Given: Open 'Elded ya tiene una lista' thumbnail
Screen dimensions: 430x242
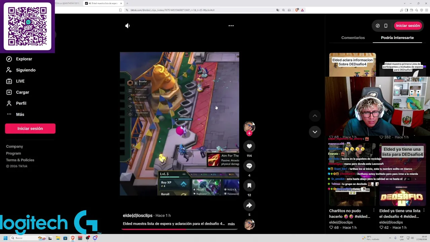Looking at the screenshot, I should (x=402, y=174).
